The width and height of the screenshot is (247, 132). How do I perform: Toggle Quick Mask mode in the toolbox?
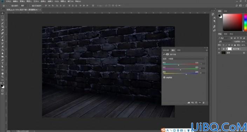coord(2,91)
